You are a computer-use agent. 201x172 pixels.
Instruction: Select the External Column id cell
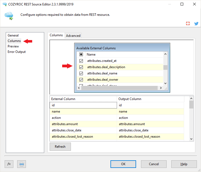click(83, 105)
